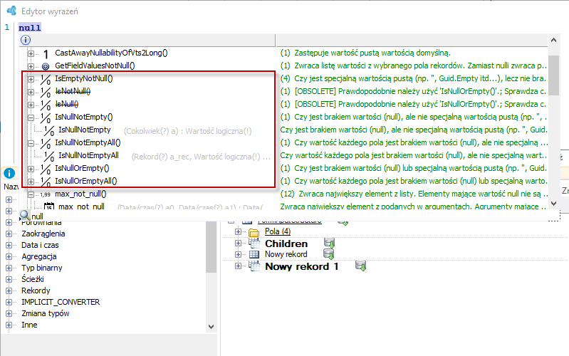Viewport: 569px width, 356px height.
Task: Click the database icon beside Children
Action: click(x=329, y=242)
